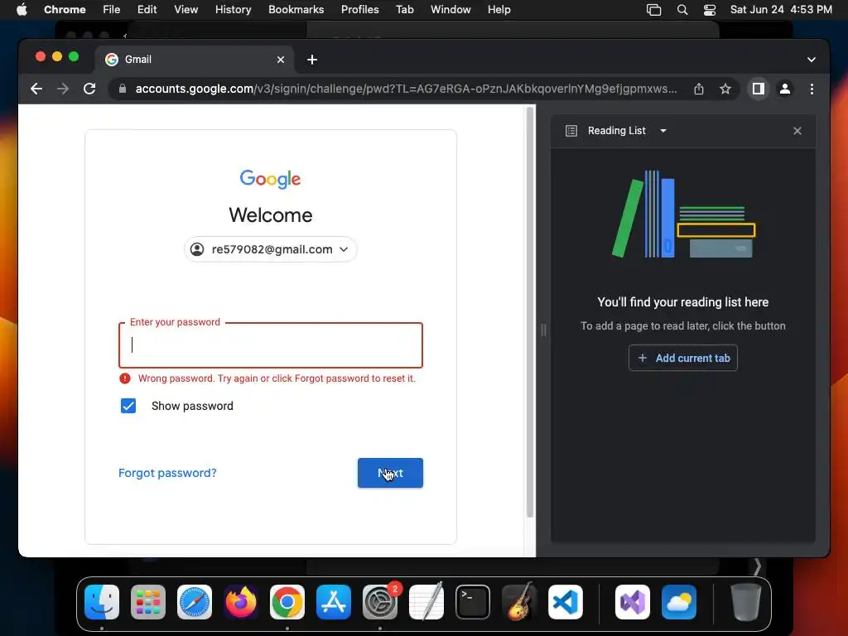The height and width of the screenshot is (636, 848).
Task: Open the Chrome profile avatar icon
Action: (x=785, y=89)
